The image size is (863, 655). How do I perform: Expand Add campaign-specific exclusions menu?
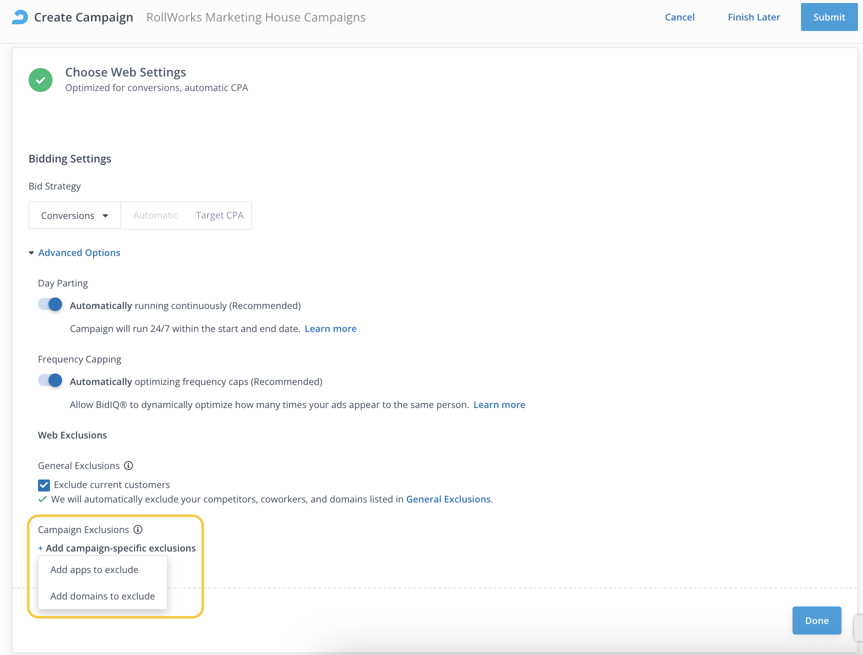click(120, 548)
